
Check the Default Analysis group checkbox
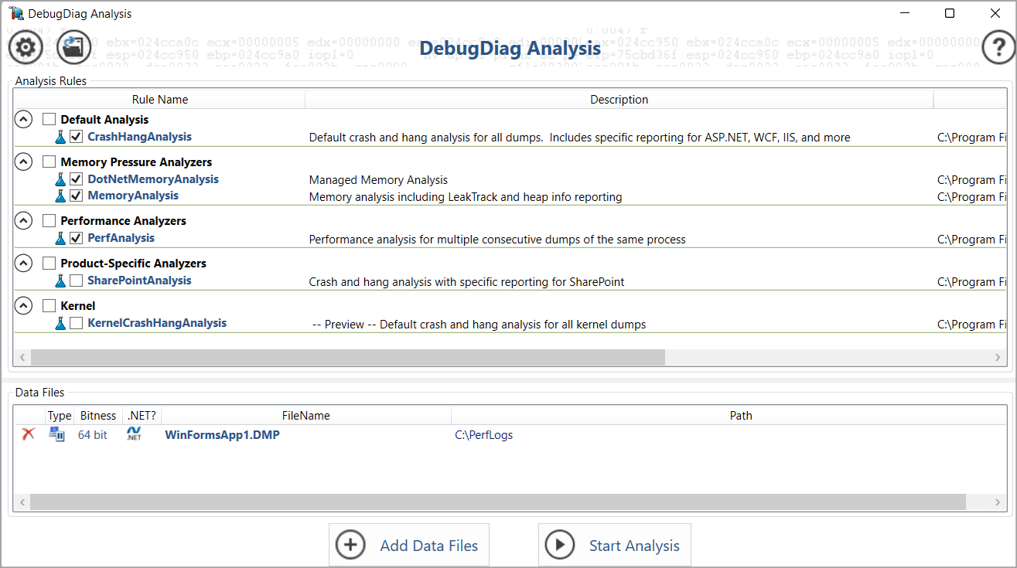(49, 119)
